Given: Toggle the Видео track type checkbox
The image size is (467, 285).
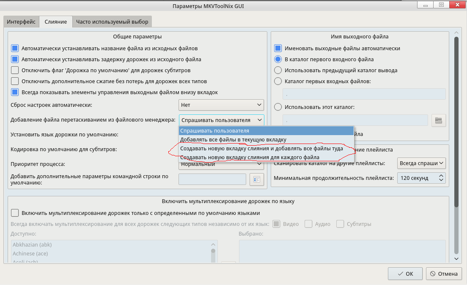Looking at the screenshot, I should [276, 224].
